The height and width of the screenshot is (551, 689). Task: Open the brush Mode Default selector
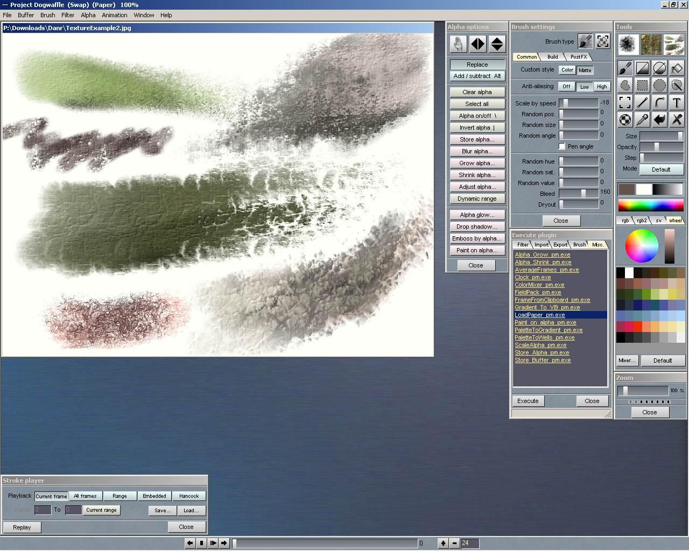coord(661,169)
